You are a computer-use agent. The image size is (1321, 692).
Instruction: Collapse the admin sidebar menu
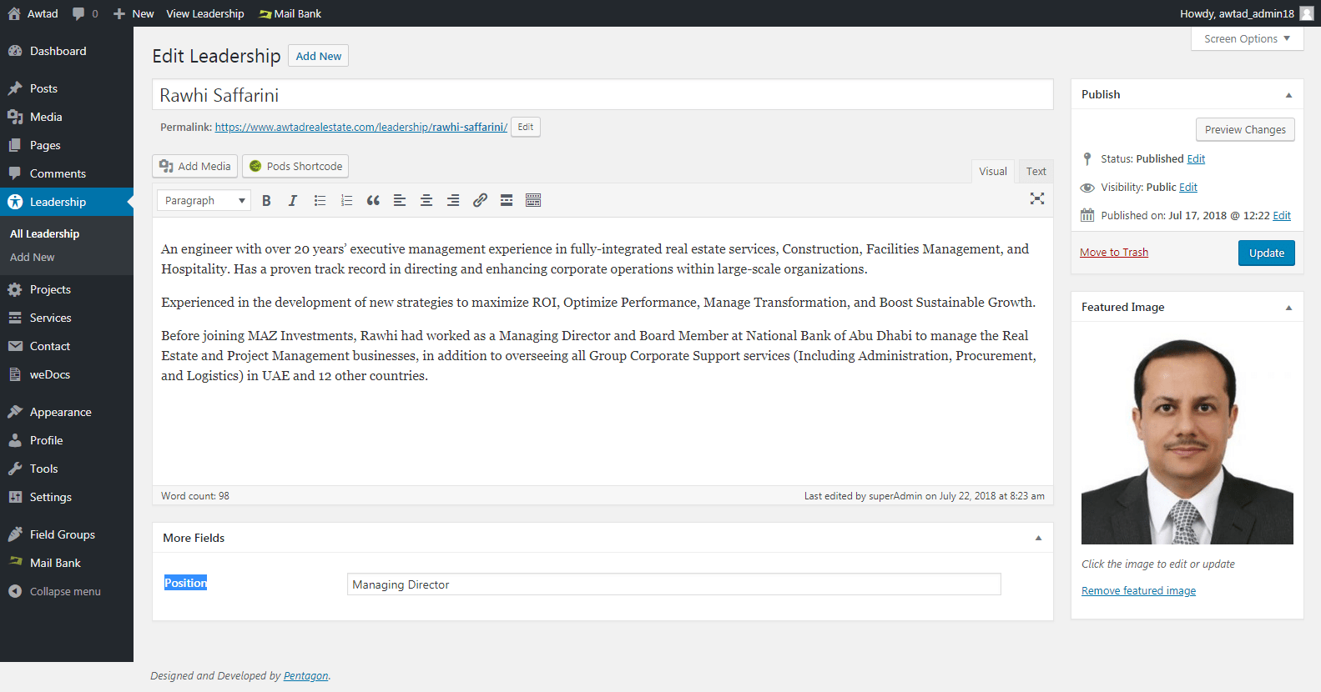click(x=67, y=591)
